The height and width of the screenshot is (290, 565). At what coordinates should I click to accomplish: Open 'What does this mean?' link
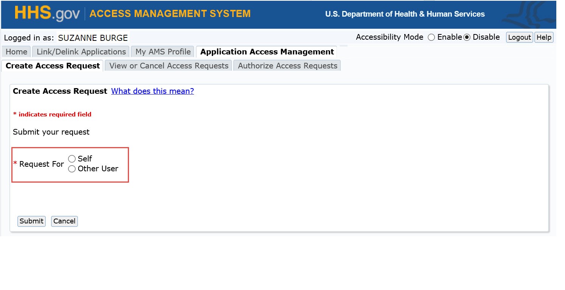pyautogui.click(x=152, y=91)
